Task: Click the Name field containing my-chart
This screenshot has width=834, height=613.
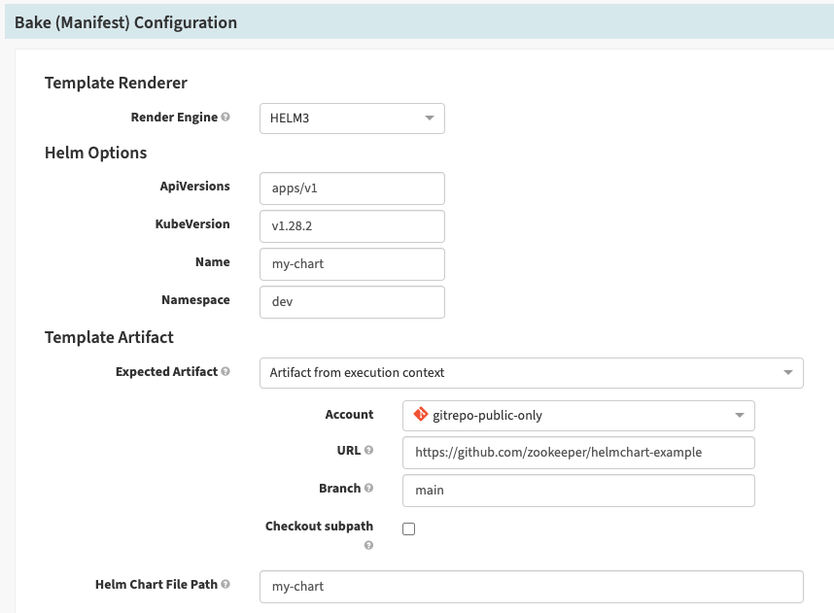Action: [x=351, y=263]
